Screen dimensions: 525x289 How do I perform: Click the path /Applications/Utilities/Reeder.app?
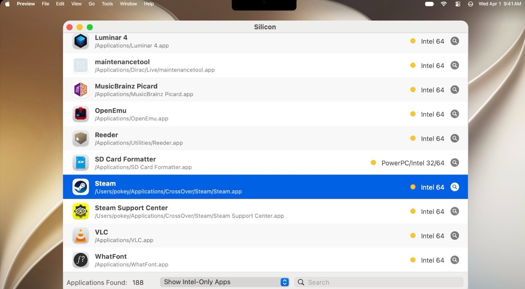click(x=139, y=143)
